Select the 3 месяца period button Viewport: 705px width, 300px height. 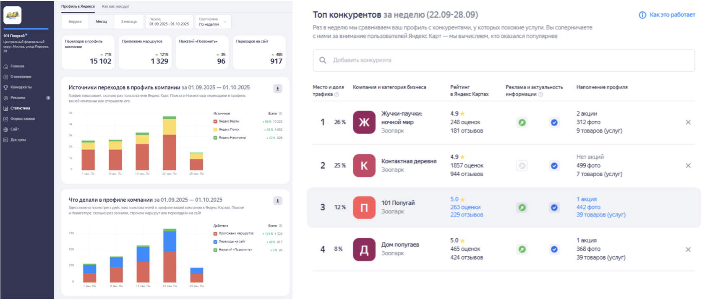click(128, 21)
